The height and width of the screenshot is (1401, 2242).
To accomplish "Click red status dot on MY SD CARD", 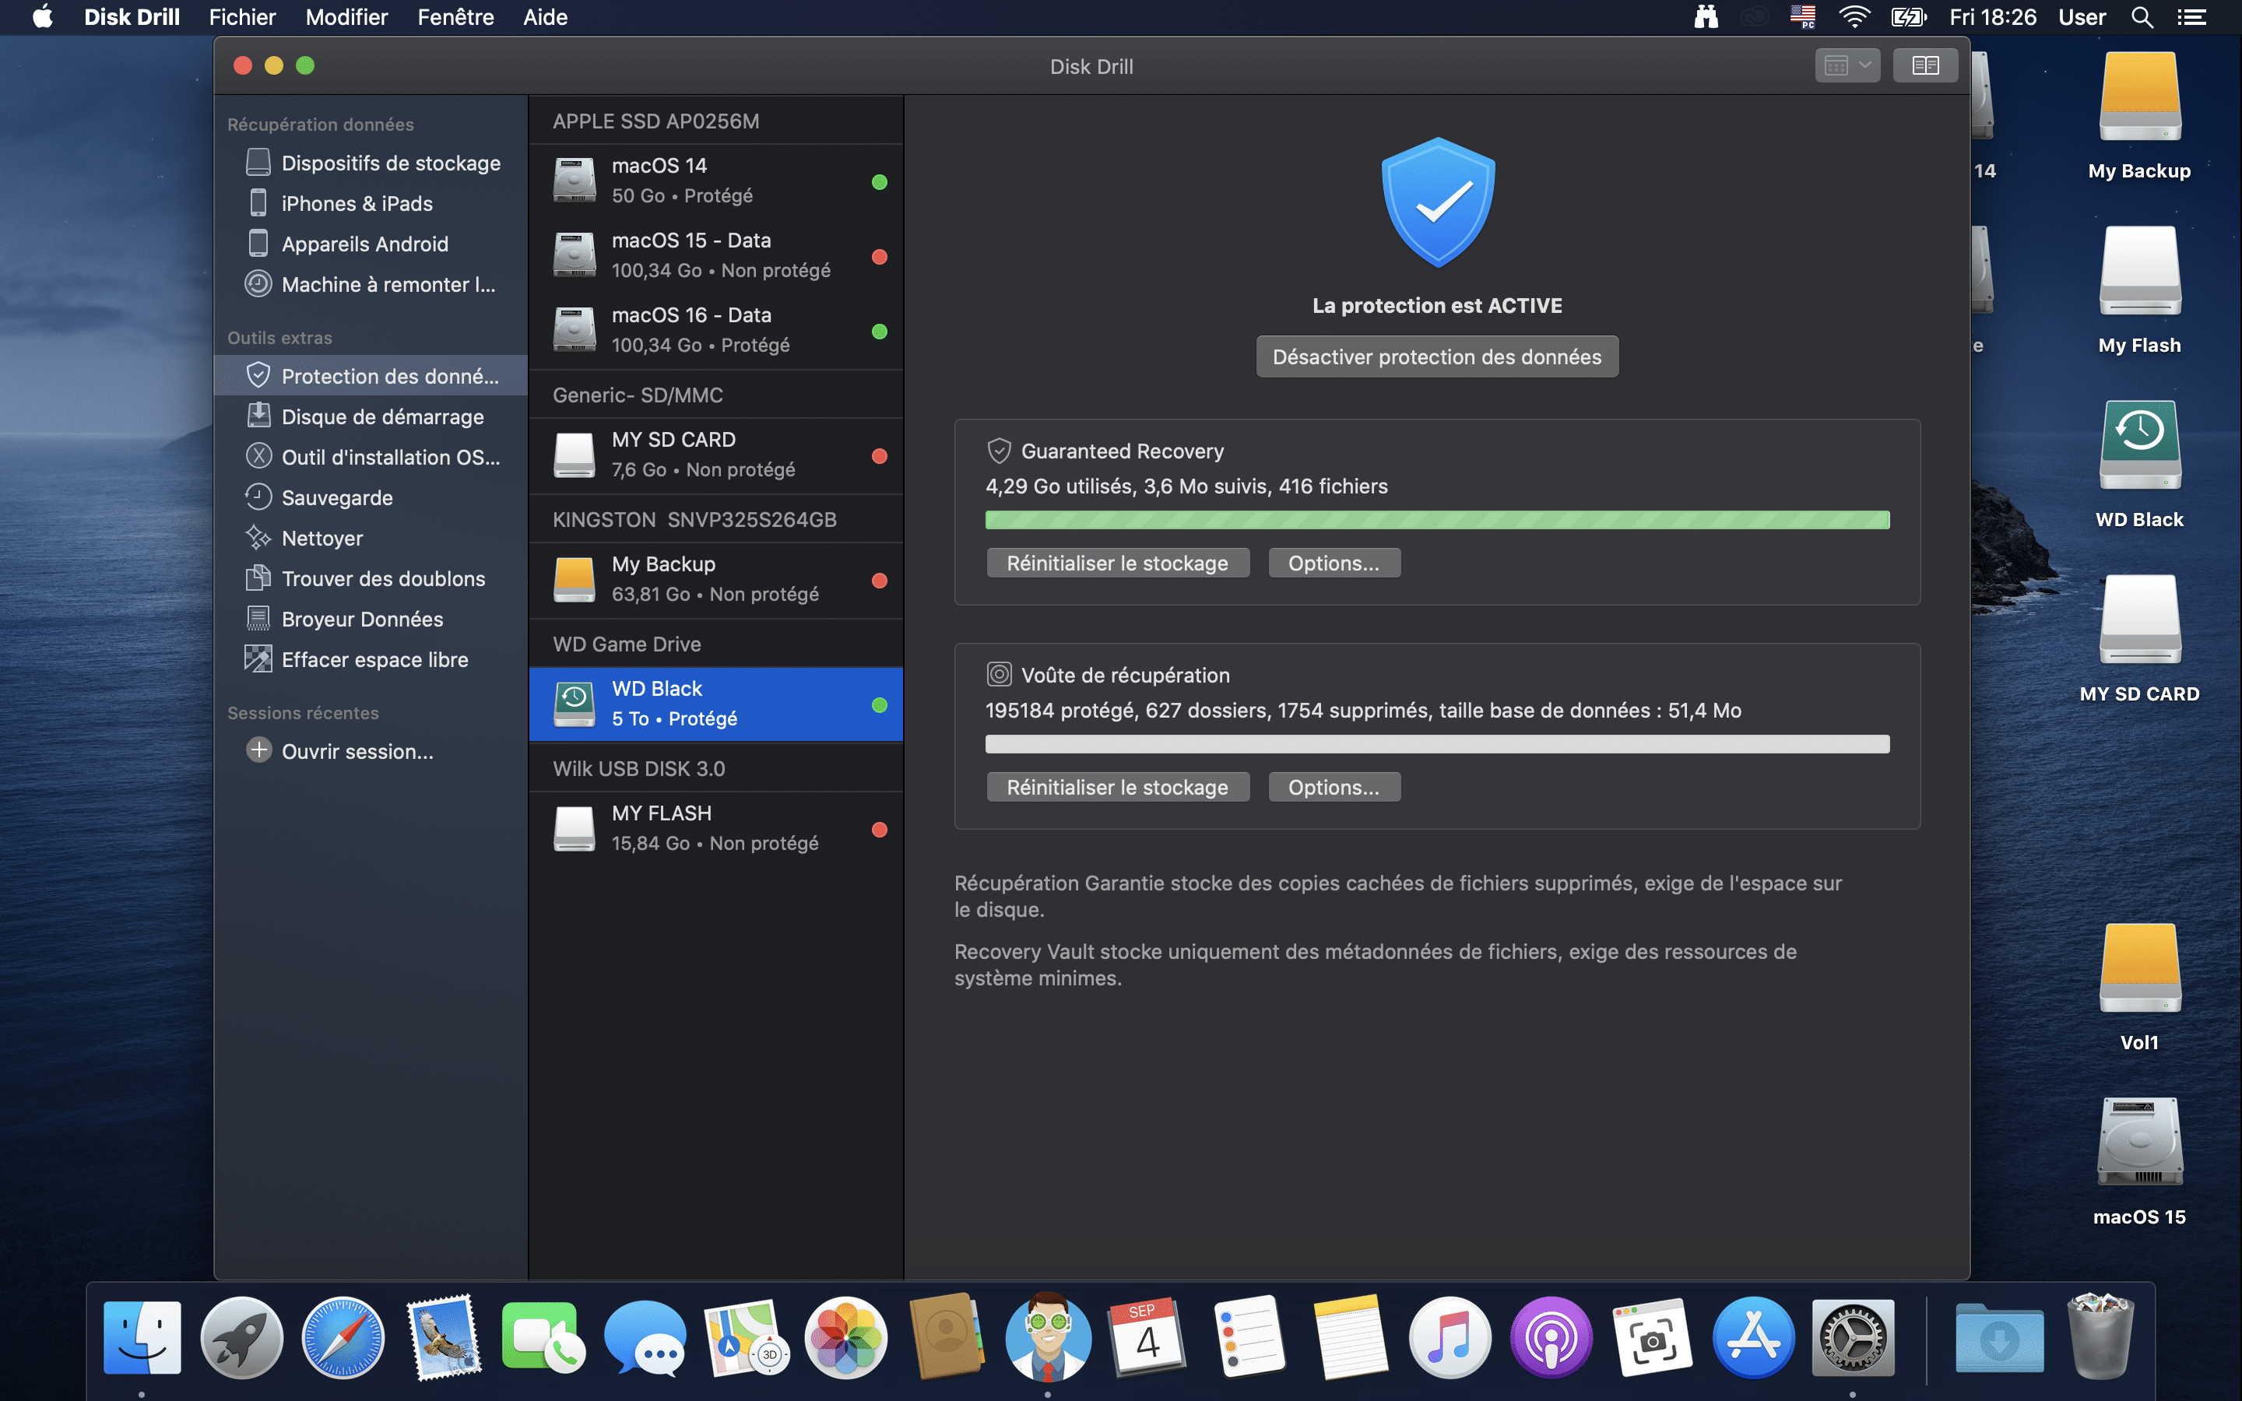I will (879, 456).
